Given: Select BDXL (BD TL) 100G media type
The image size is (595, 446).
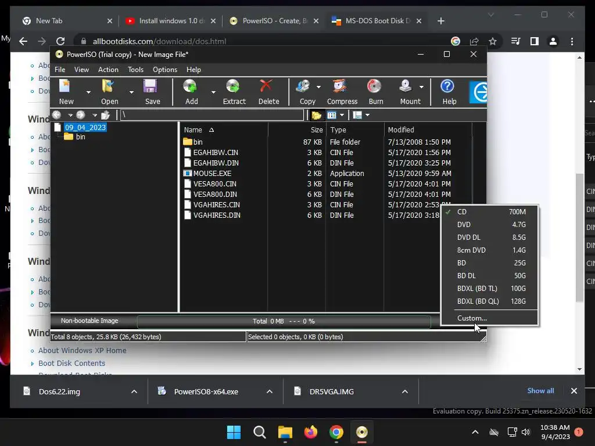Looking at the screenshot, I should (x=489, y=288).
